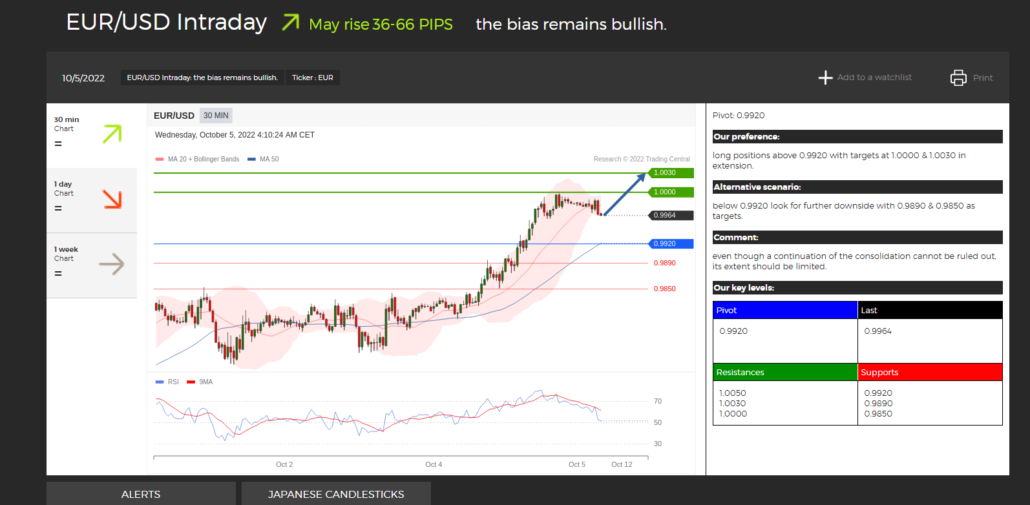Viewport: 1030px width, 505px height.
Task: Click the Oct 4 axis label
Action: [x=434, y=464]
